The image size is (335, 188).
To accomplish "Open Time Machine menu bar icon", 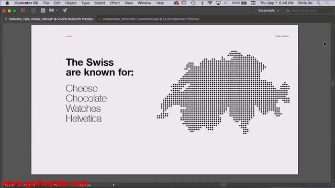I will 193,3.
